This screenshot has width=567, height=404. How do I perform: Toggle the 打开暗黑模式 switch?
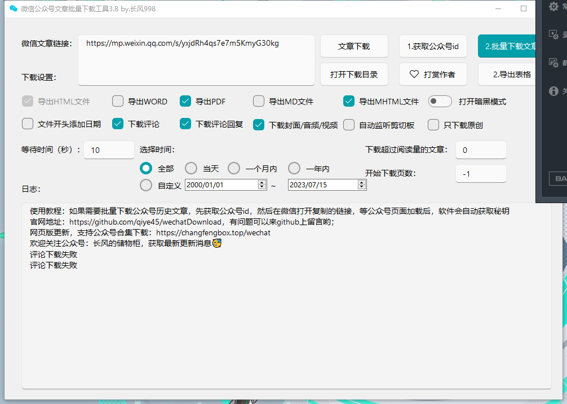(x=440, y=101)
